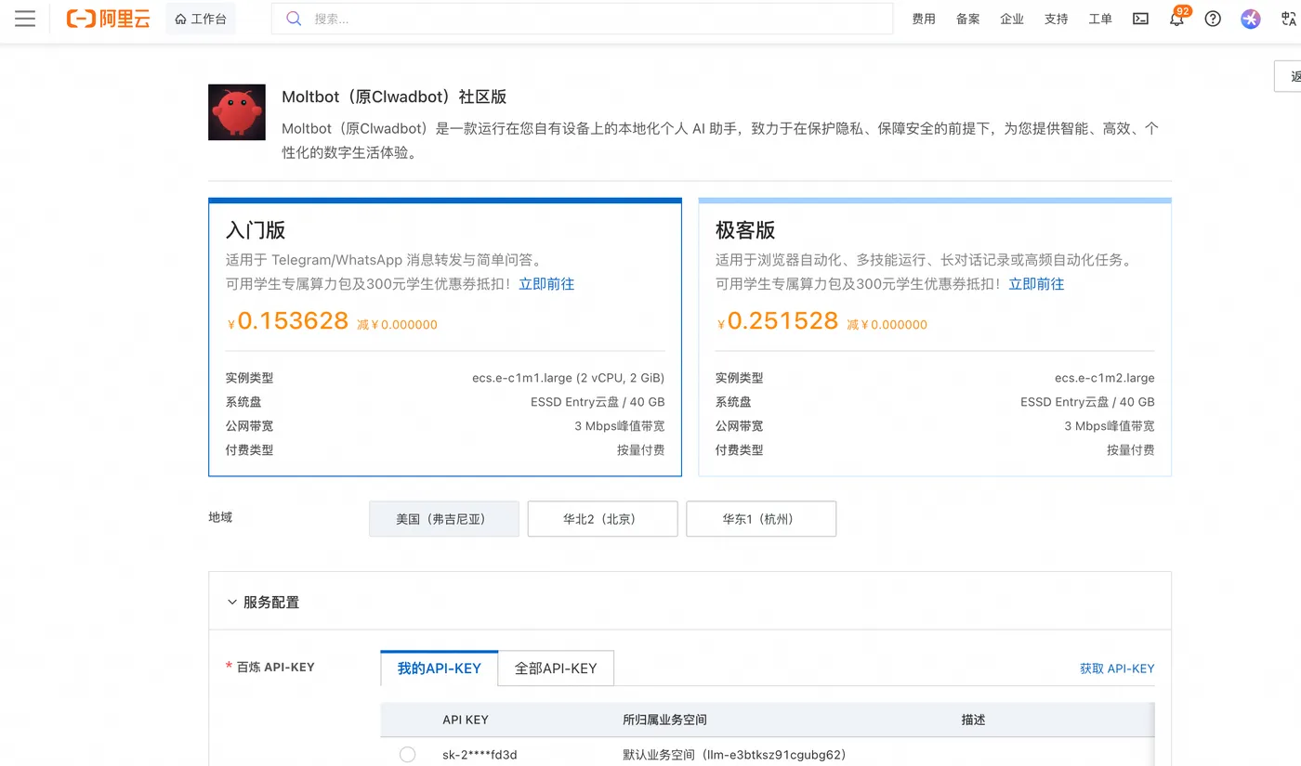Open the 费用 menu
The width and height of the screenshot is (1301, 766).
pos(924,19)
